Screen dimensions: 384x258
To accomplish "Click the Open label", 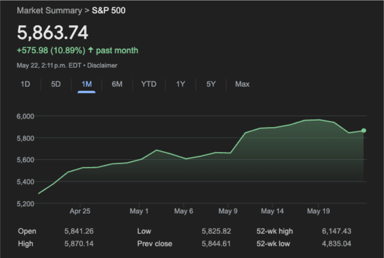I will (27, 231).
